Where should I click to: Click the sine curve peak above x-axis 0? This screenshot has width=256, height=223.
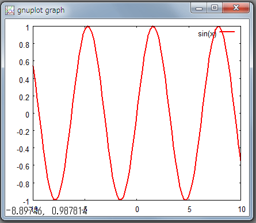[153, 27]
